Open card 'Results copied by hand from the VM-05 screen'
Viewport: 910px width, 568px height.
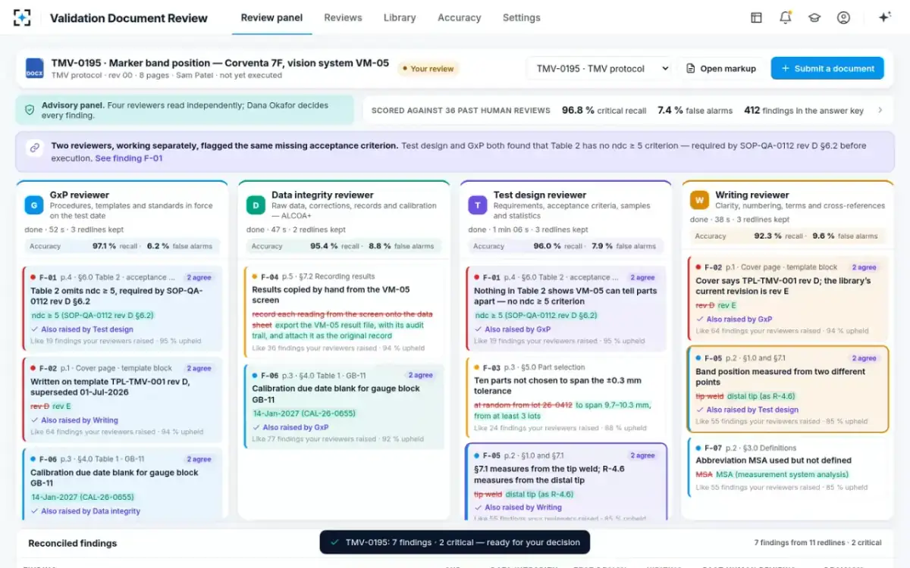click(344, 311)
